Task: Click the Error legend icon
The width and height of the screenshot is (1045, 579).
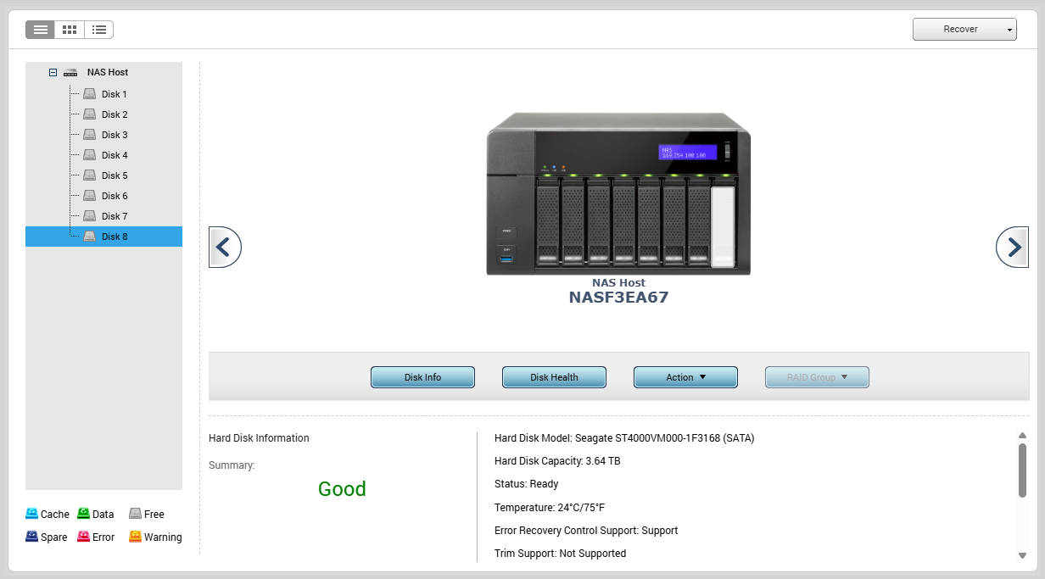Action: 84,537
